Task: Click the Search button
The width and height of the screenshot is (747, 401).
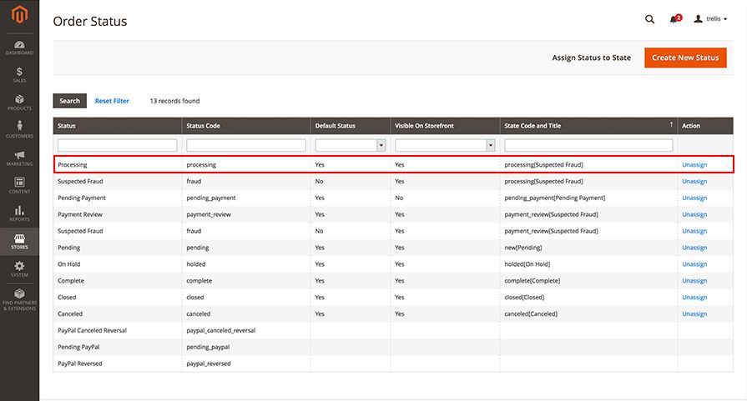Action: (x=69, y=101)
